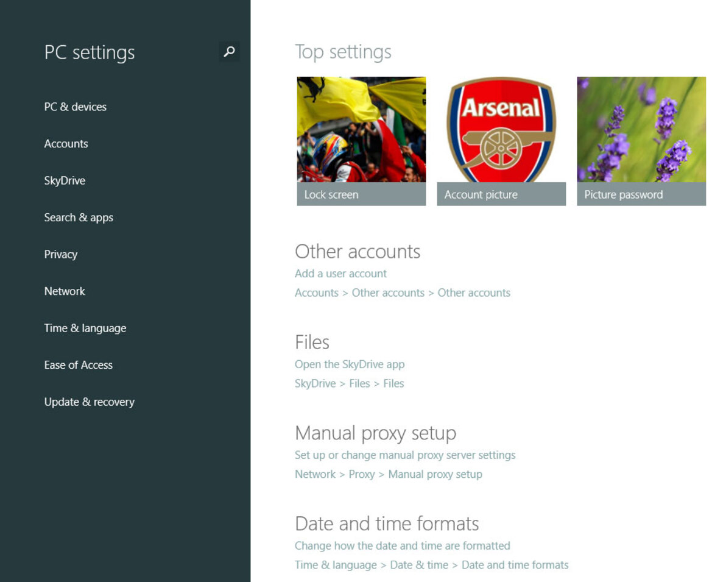The image size is (712, 582).
Task: Click the Lock screen label
Action: 331,194
